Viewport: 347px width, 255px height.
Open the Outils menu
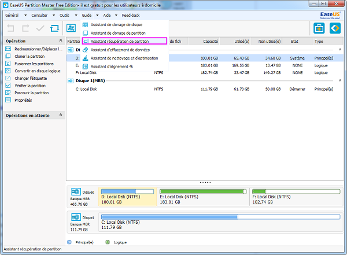point(64,15)
